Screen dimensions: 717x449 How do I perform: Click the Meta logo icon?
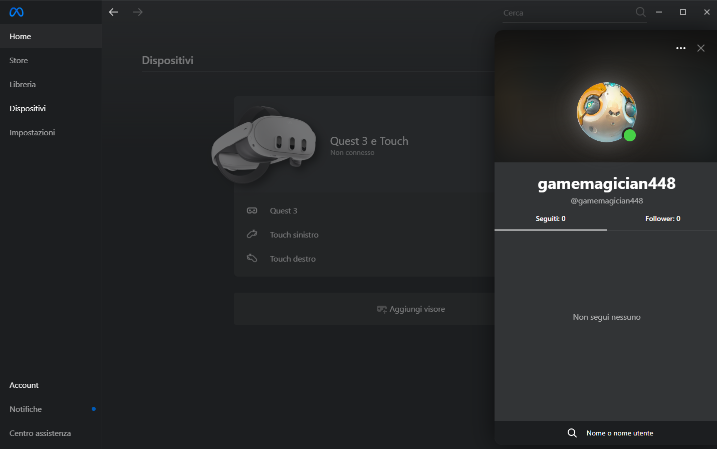pos(17,12)
